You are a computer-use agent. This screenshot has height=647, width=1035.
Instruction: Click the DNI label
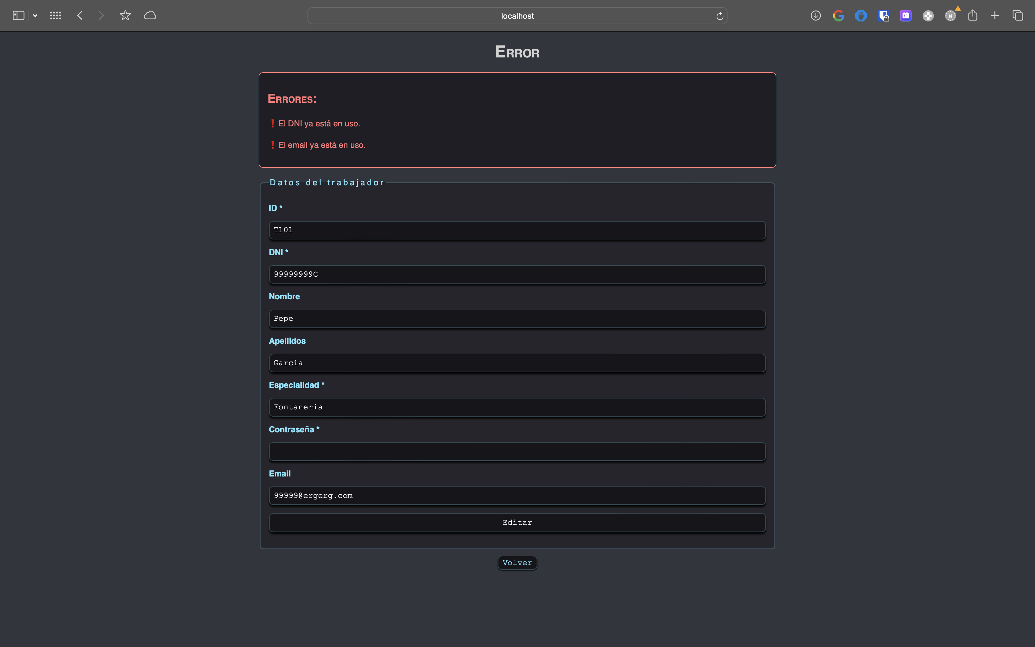click(279, 252)
